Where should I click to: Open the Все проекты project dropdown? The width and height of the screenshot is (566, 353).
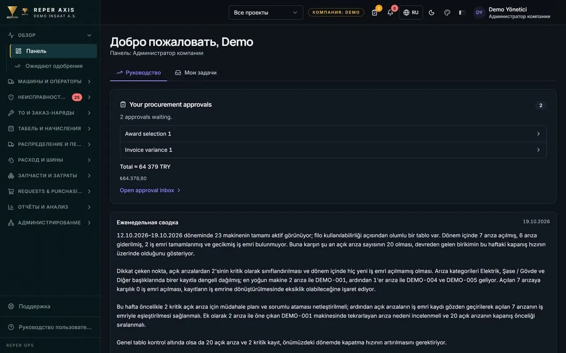266,12
